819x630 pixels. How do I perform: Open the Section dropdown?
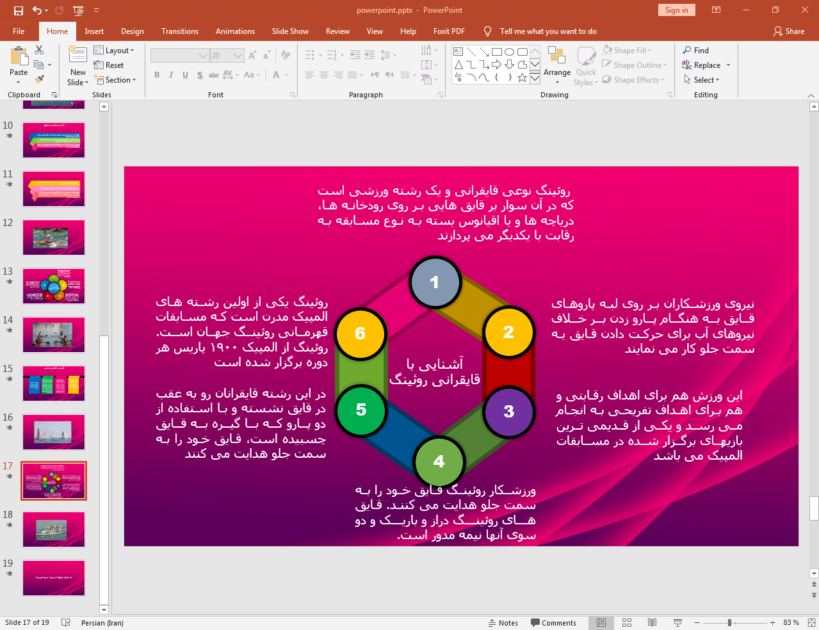(x=115, y=80)
